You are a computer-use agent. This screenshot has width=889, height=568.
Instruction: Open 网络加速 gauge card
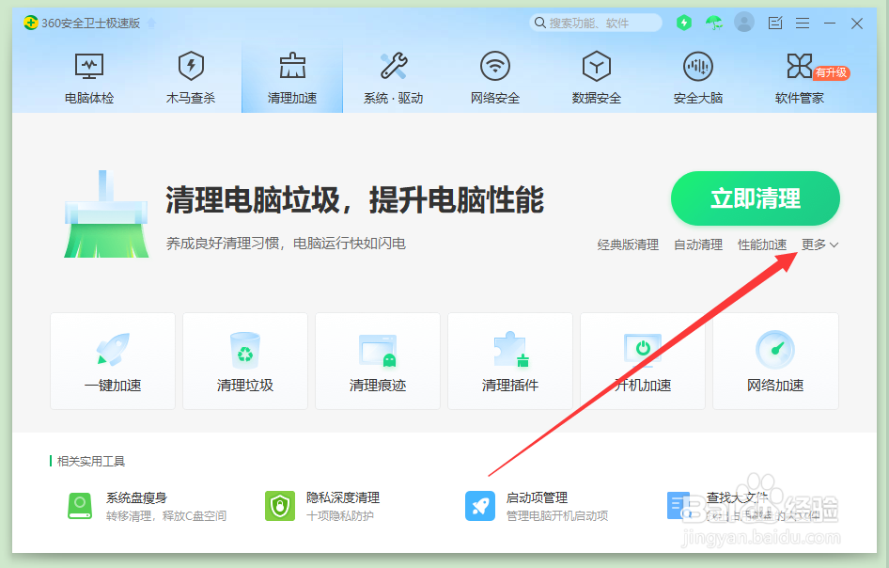click(775, 361)
